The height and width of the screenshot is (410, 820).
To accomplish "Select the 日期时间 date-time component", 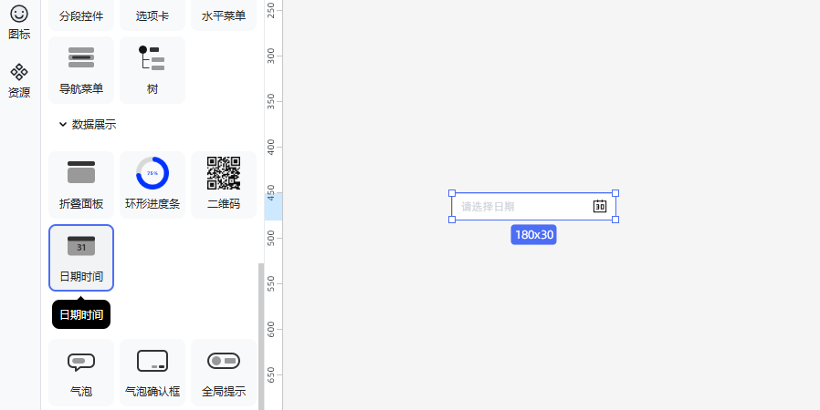I will tap(81, 257).
